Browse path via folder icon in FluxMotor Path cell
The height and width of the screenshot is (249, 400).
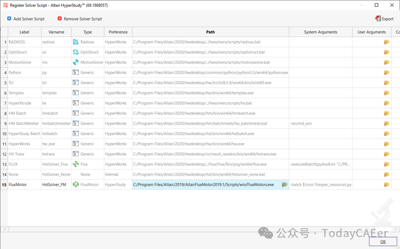click(x=285, y=185)
